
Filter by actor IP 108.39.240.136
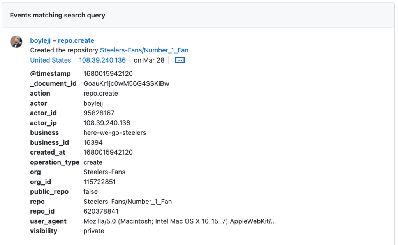pos(102,60)
